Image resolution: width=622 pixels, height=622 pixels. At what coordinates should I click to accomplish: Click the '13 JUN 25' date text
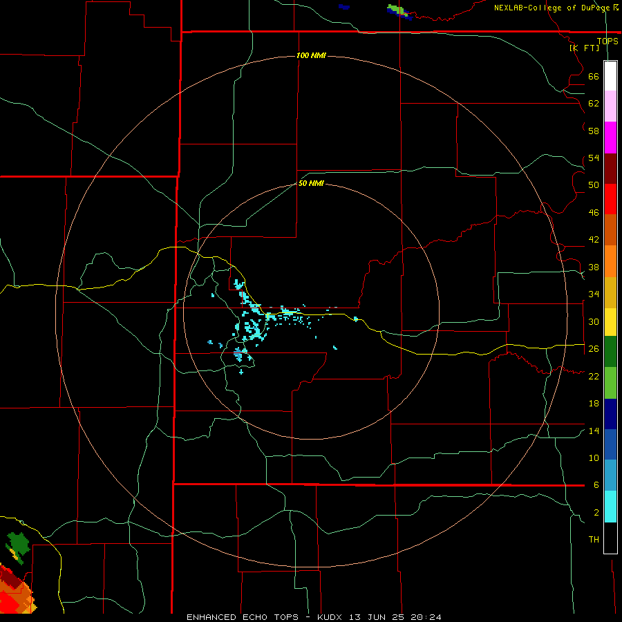point(377,617)
